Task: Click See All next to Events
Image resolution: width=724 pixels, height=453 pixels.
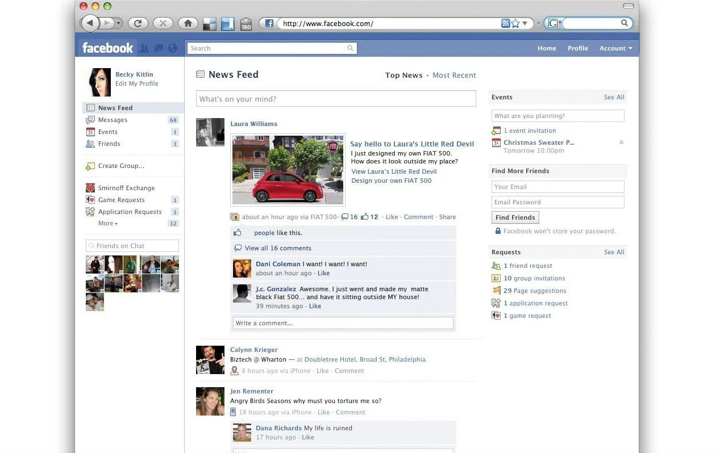Action: [x=614, y=97]
